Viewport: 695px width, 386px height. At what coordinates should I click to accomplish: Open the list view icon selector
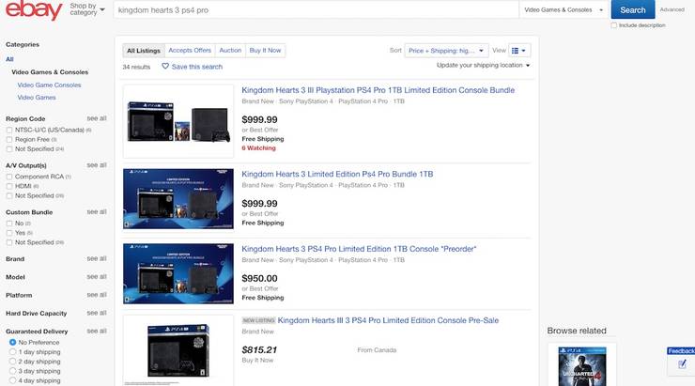click(520, 51)
